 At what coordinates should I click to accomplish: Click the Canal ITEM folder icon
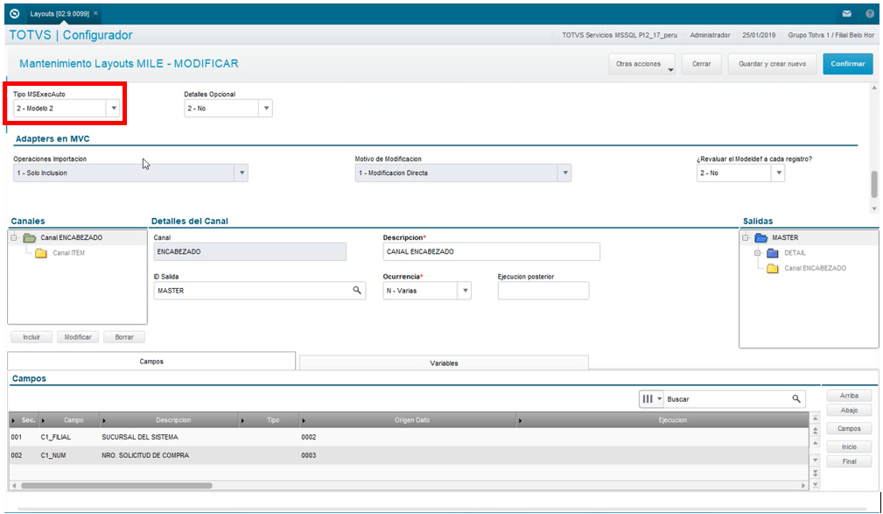(x=41, y=253)
